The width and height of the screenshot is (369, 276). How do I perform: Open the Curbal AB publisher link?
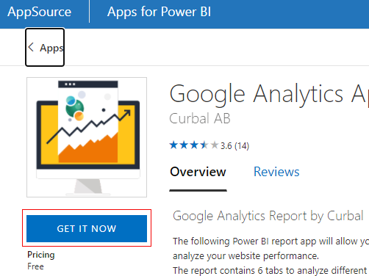(x=200, y=119)
